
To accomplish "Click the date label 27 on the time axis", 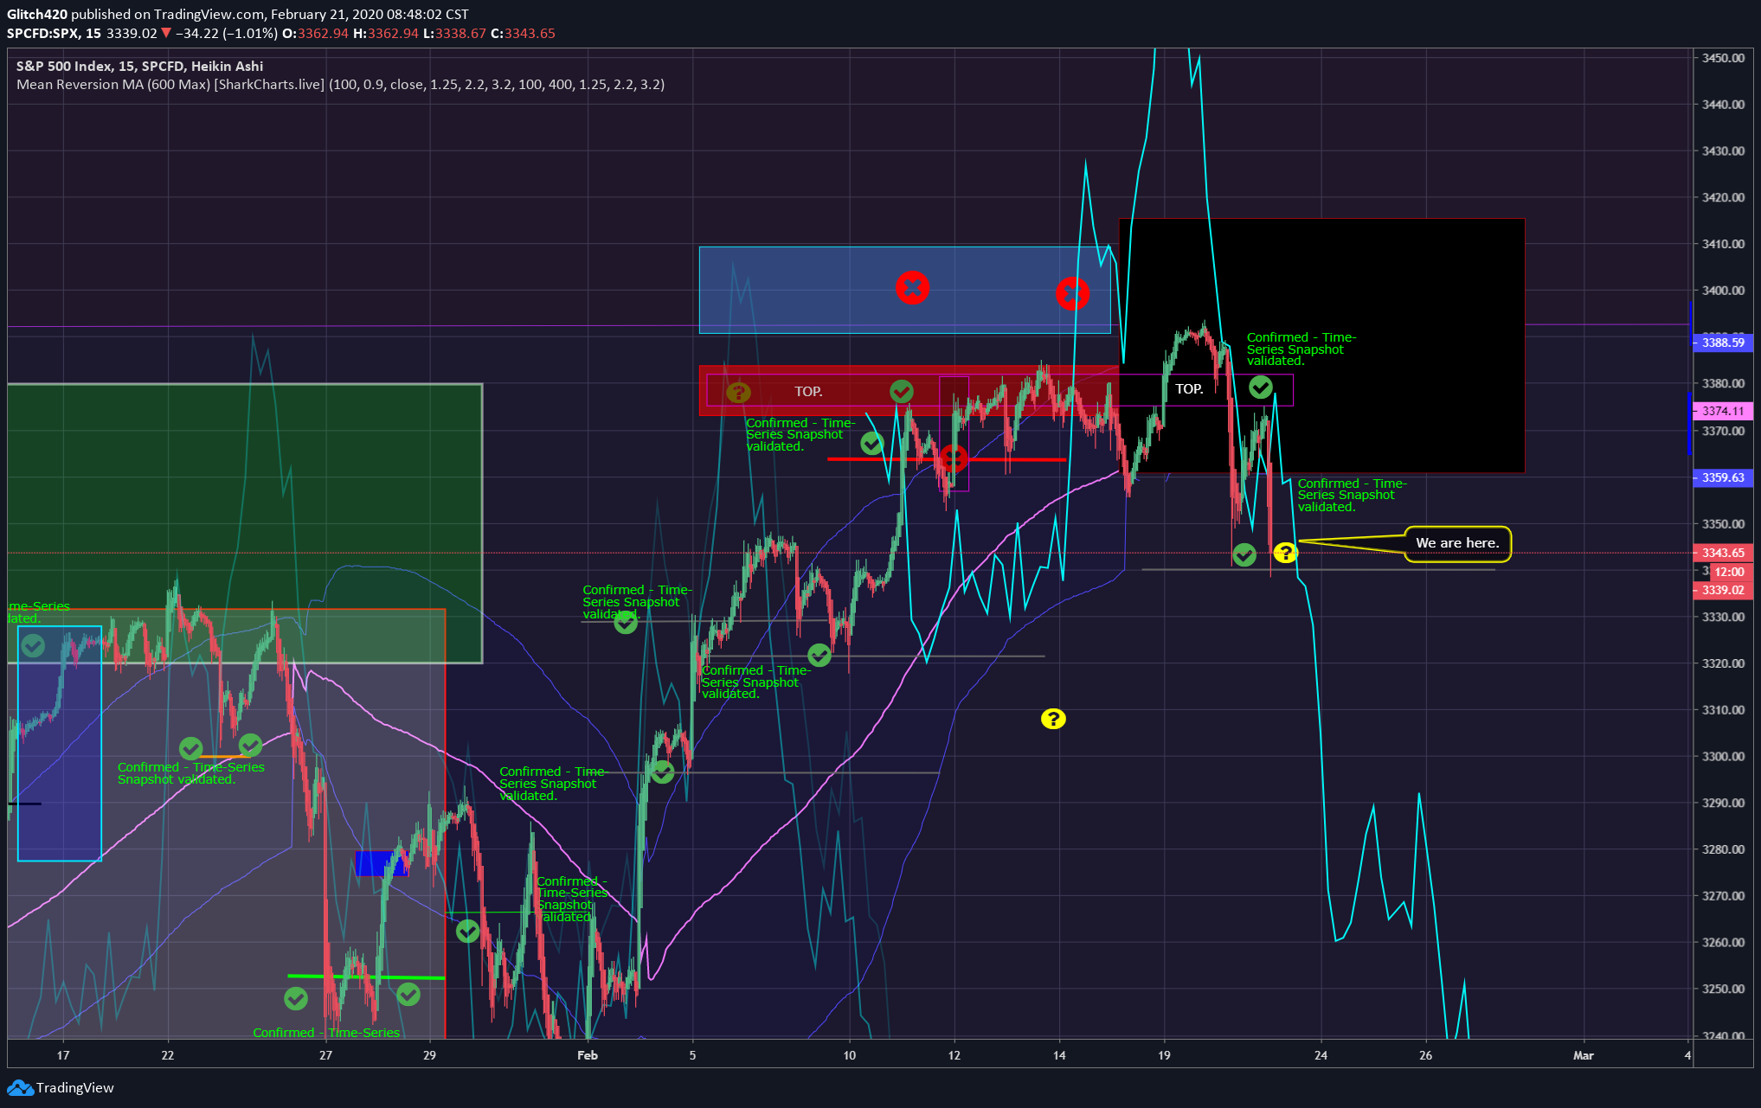I will [x=325, y=1055].
